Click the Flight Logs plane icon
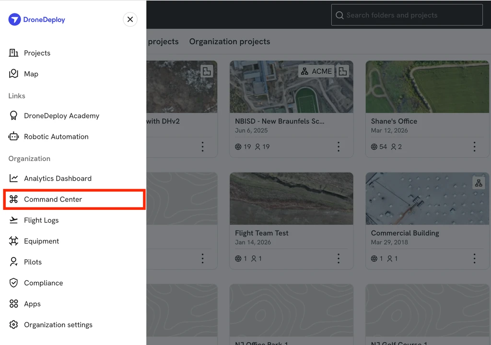 point(13,220)
